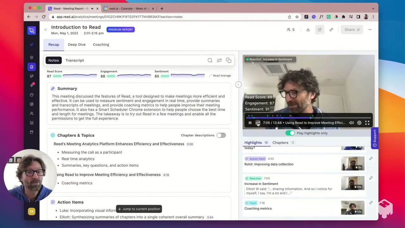The height and width of the screenshot is (228, 405).
Task: Click Jump to current position
Action: tap(139, 209)
